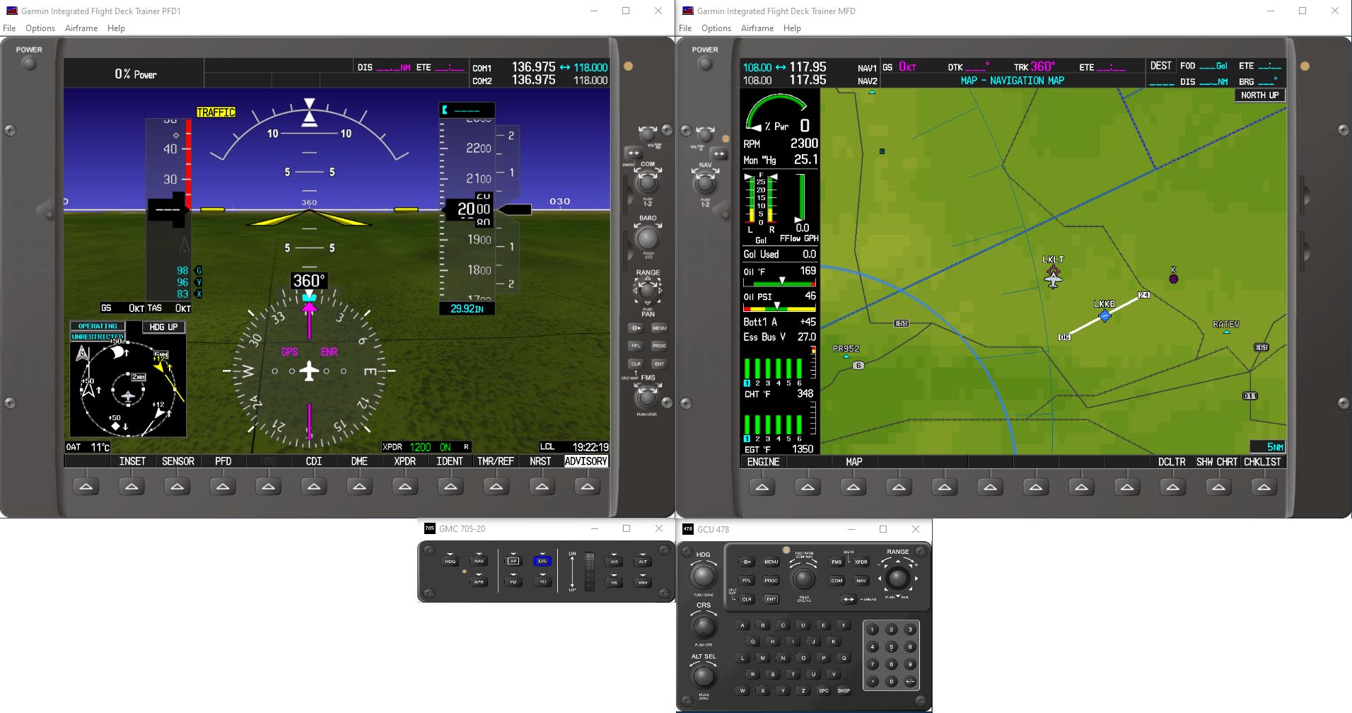Click the PFD1 POWER knob
The image size is (1352, 713).
click(x=29, y=63)
